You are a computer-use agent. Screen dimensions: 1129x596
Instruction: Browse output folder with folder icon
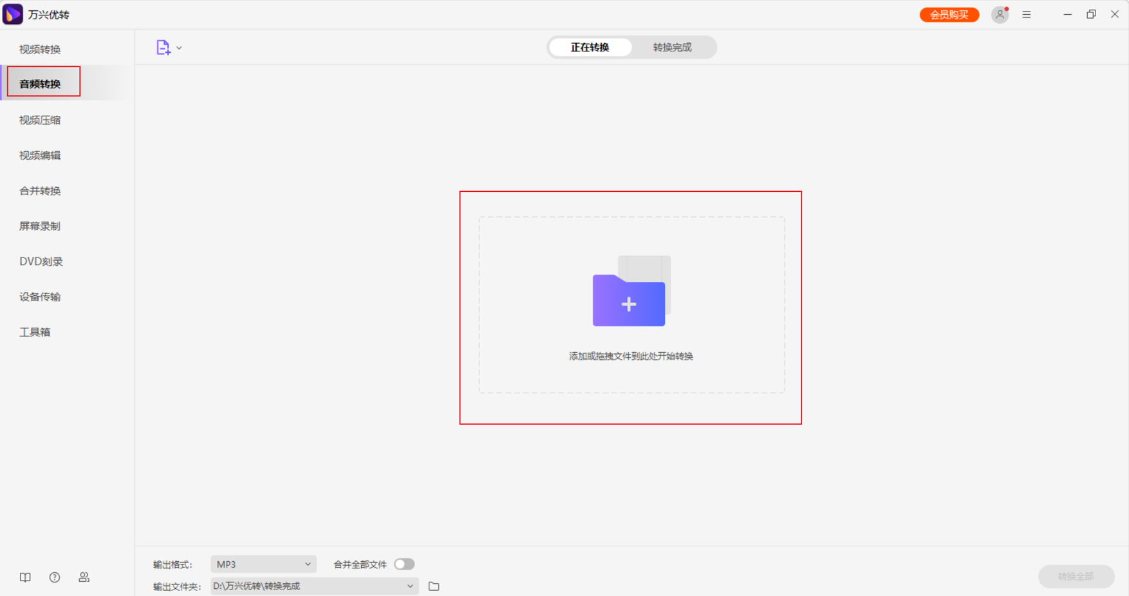click(x=434, y=586)
